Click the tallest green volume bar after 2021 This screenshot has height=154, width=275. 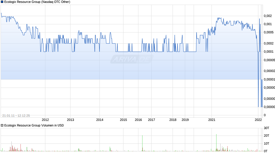click(216, 143)
